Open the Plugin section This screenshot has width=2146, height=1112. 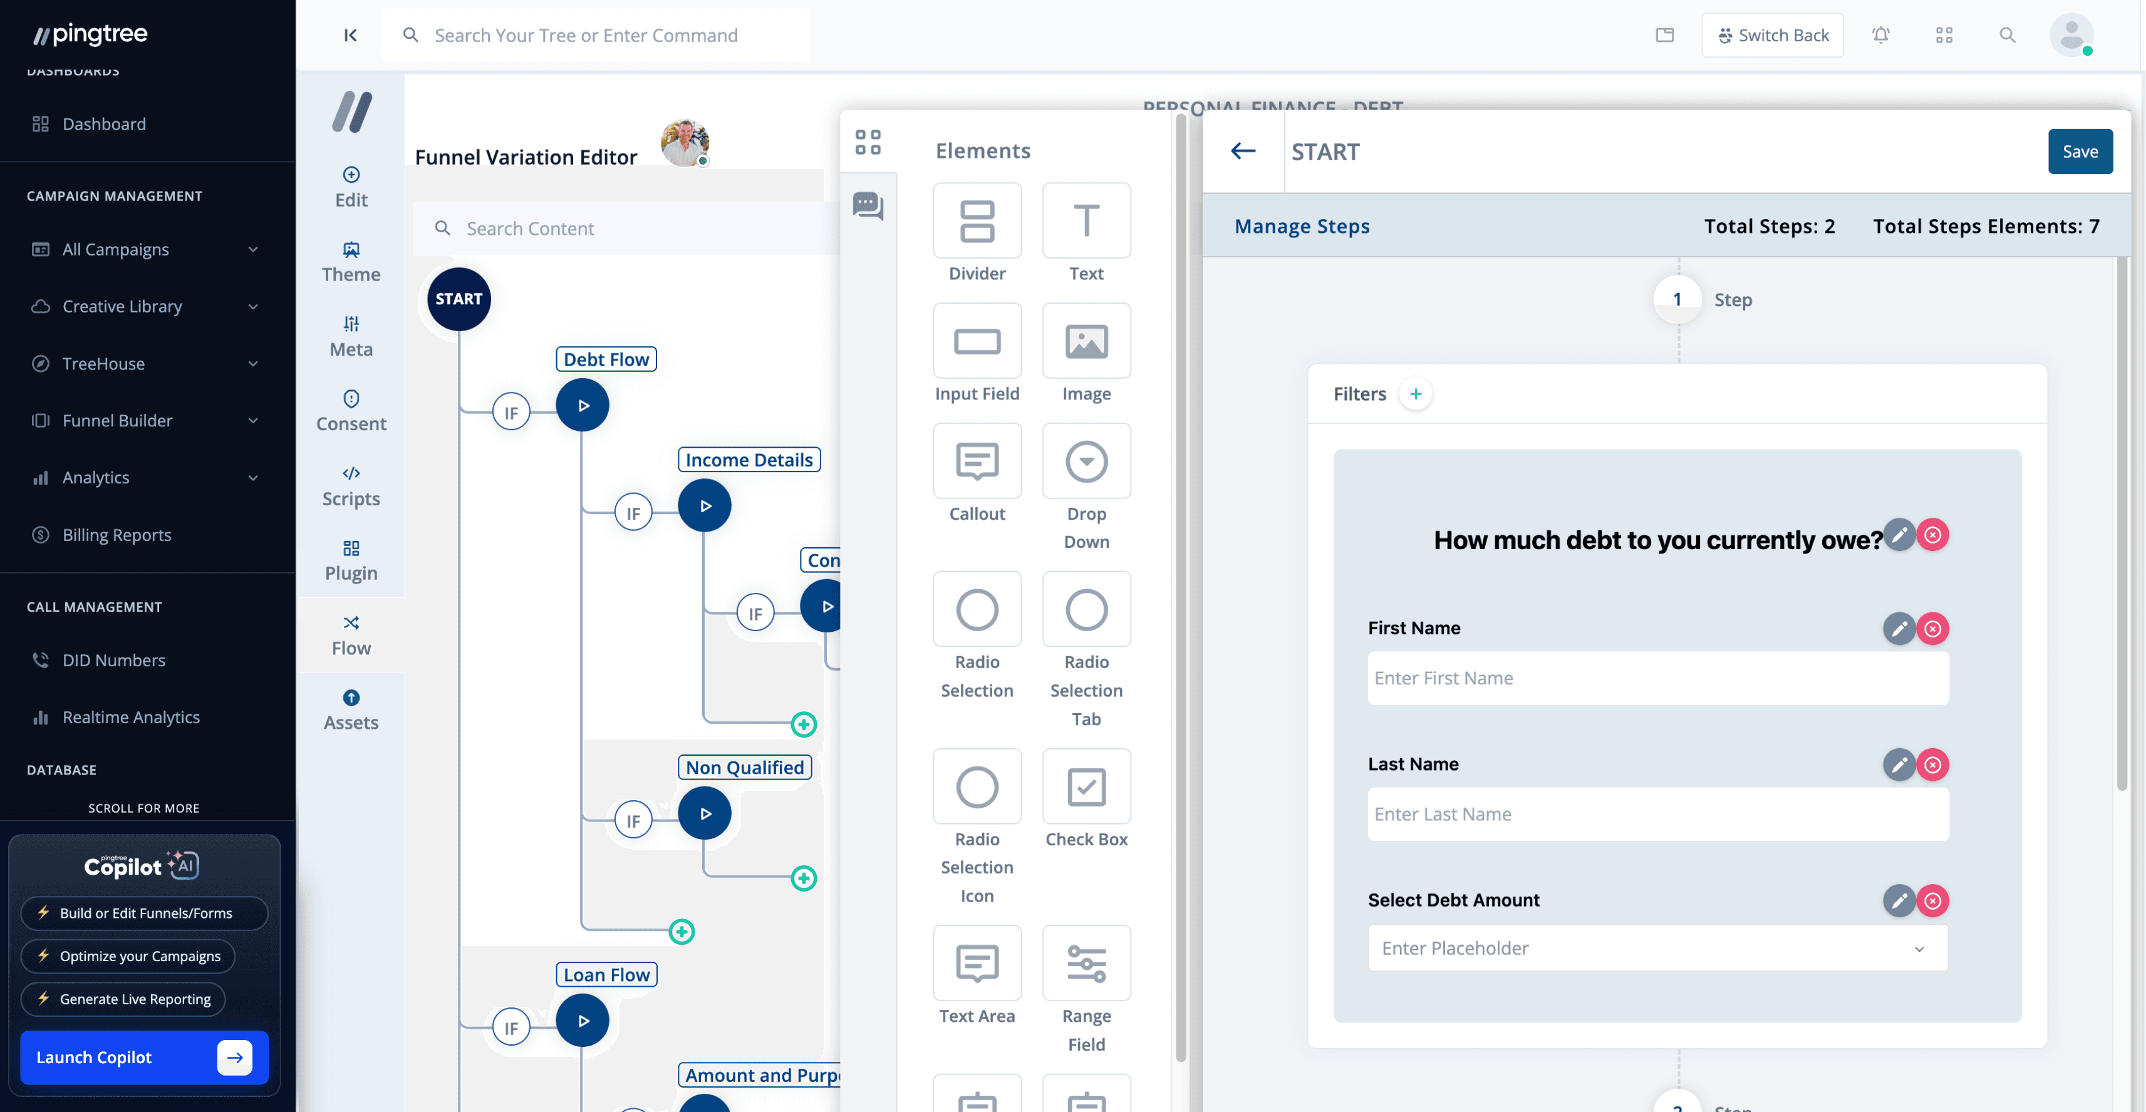(350, 559)
